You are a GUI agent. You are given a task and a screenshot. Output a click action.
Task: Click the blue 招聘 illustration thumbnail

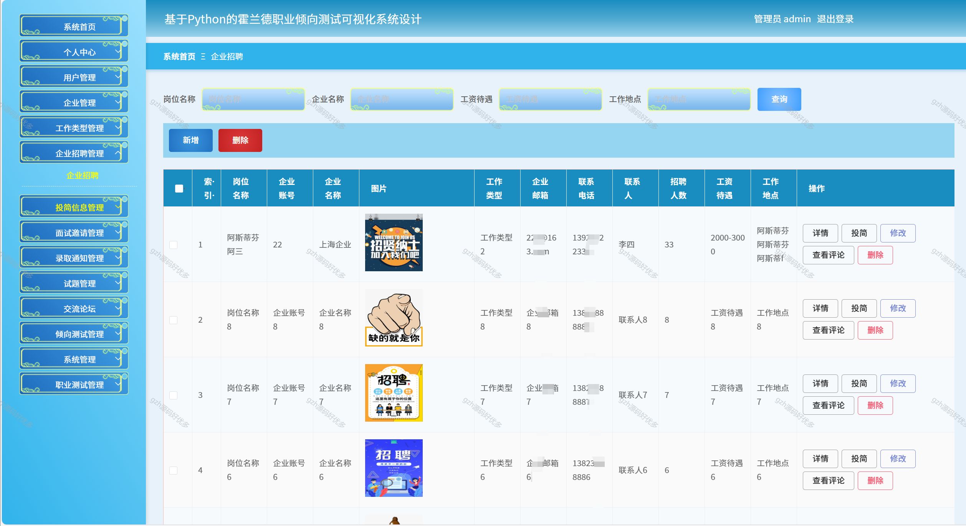pos(394,468)
